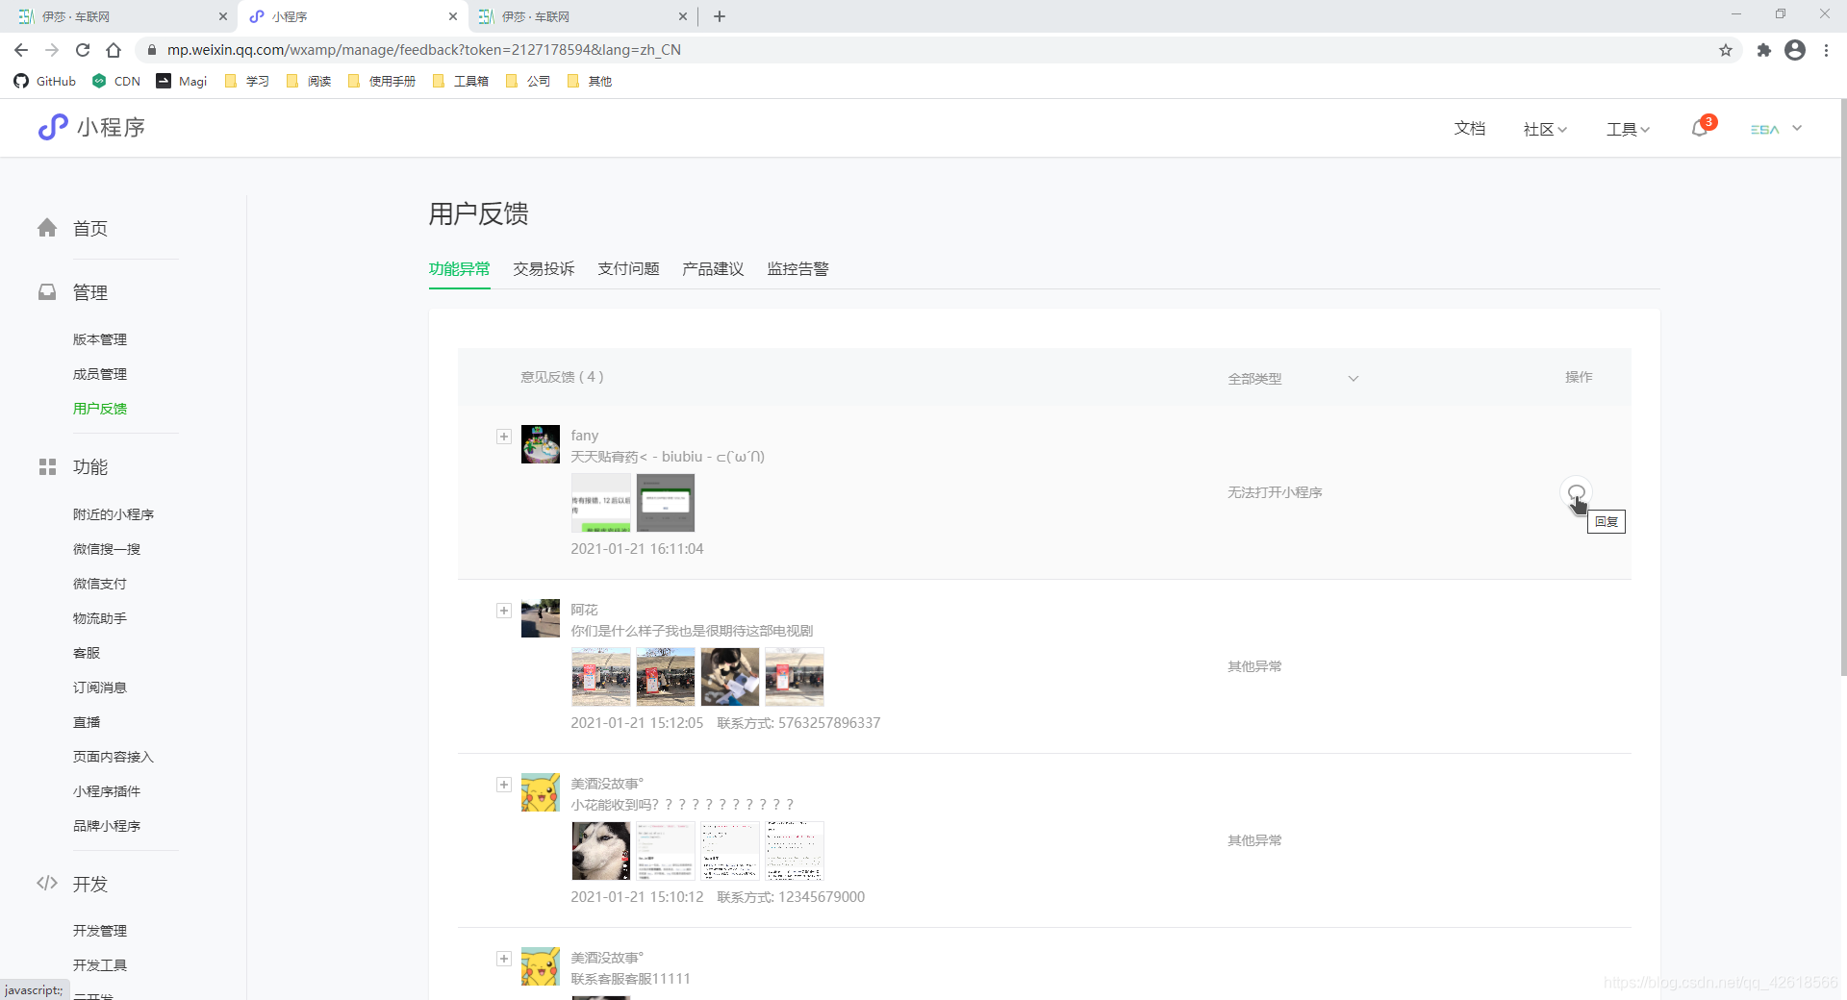
Task: Open 小程序插件 in sidebar
Action: [107, 791]
